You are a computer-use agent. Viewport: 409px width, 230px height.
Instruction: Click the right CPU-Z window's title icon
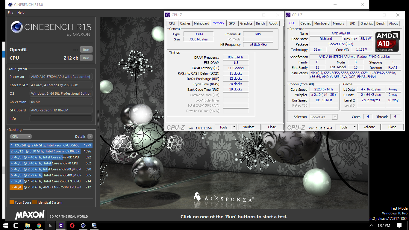click(x=289, y=15)
